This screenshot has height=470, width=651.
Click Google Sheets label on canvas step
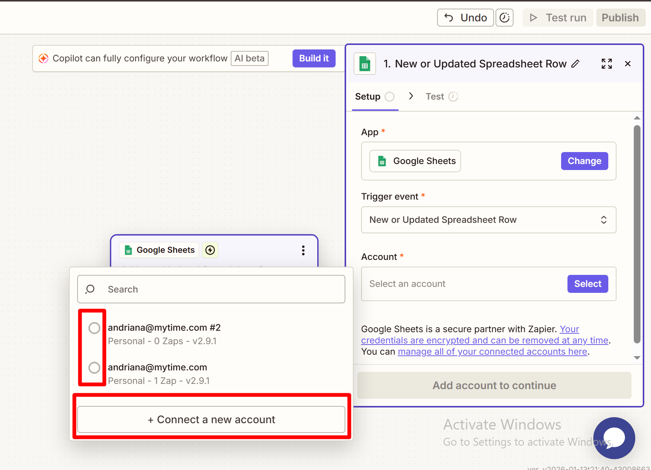pos(166,250)
